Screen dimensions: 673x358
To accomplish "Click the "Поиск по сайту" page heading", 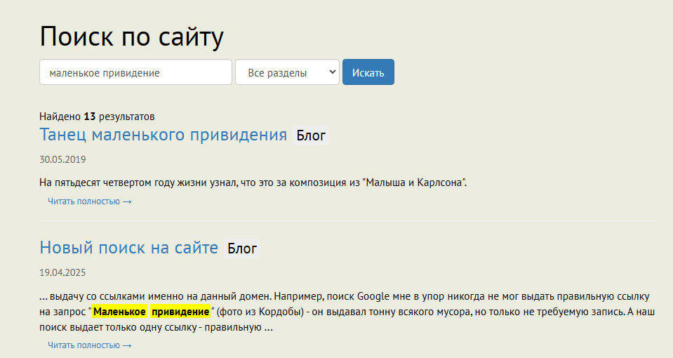I will (x=132, y=37).
